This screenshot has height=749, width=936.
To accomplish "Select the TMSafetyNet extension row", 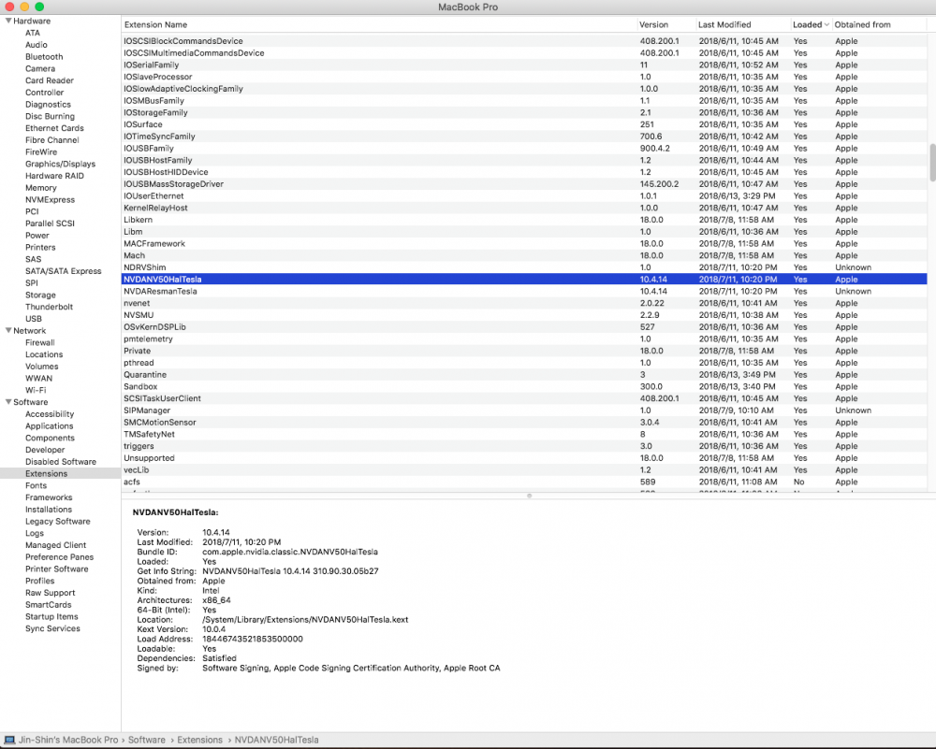I will coord(524,435).
